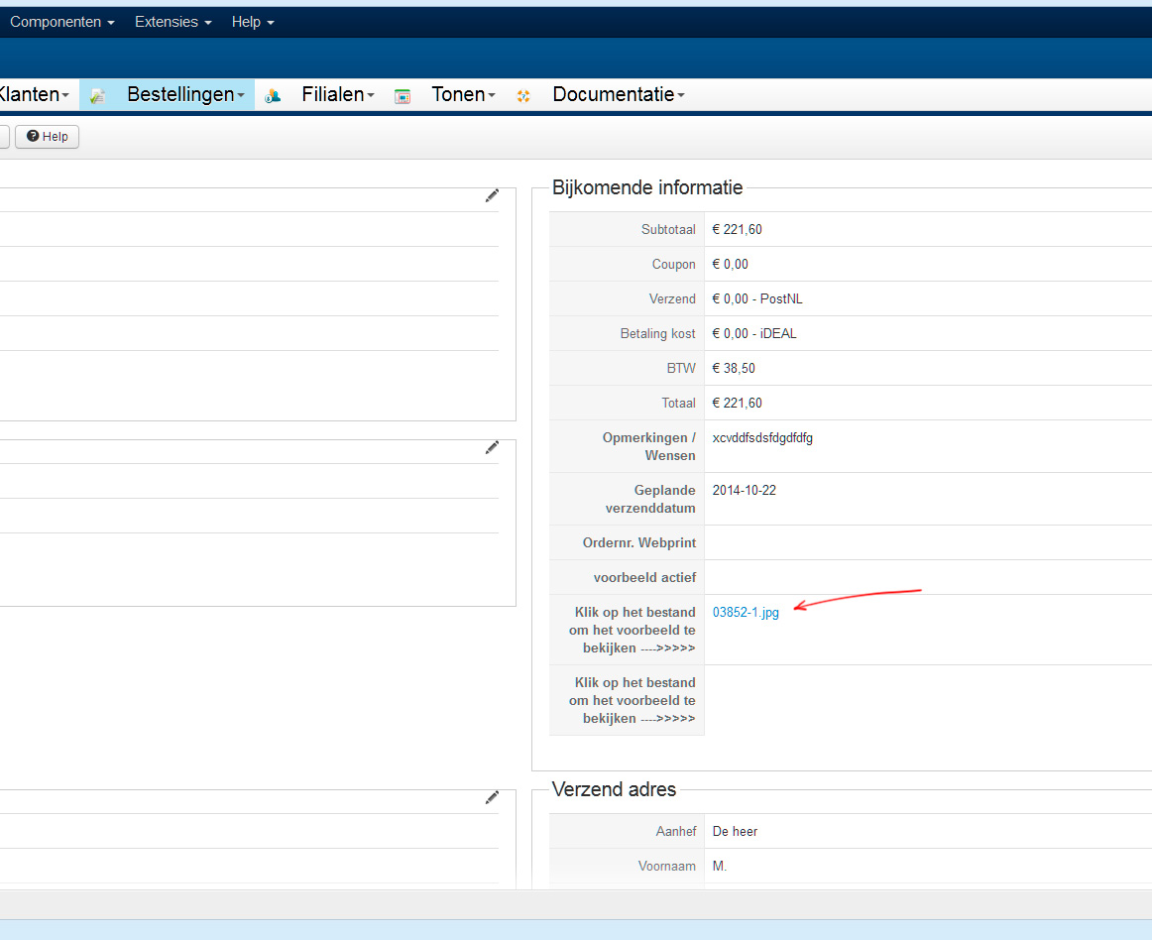Select the Subtotaal value € 221,60
The image size is (1152, 940).
pyautogui.click(x=737, y=229)
